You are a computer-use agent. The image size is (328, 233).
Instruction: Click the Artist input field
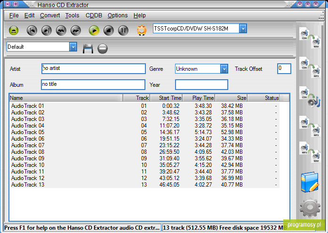[x=94, y=68]
